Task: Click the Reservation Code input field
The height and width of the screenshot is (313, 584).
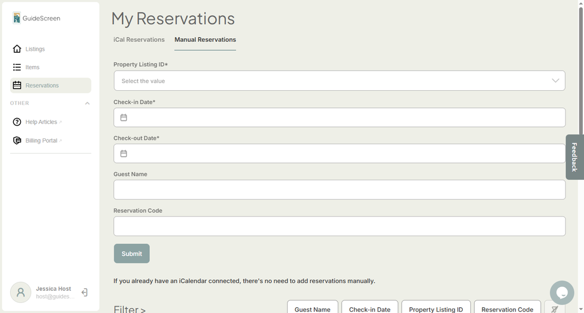Action: pyautogui.click(x=340, y=226)
